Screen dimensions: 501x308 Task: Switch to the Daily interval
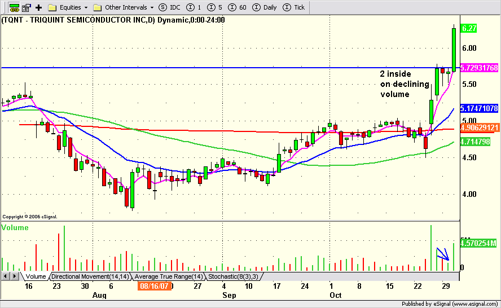[x=265, y=7]
